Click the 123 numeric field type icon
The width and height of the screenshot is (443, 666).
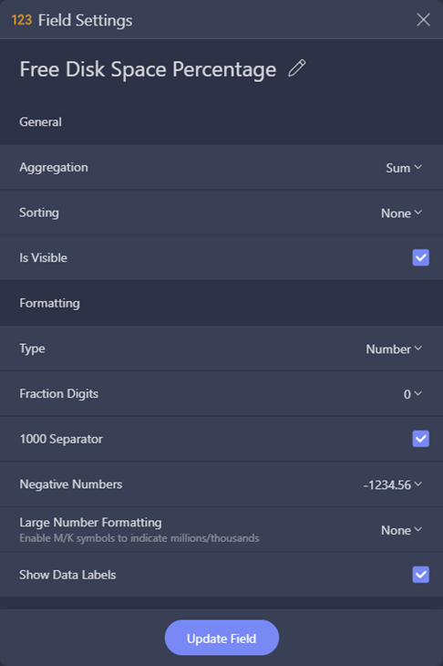point(22,20)
